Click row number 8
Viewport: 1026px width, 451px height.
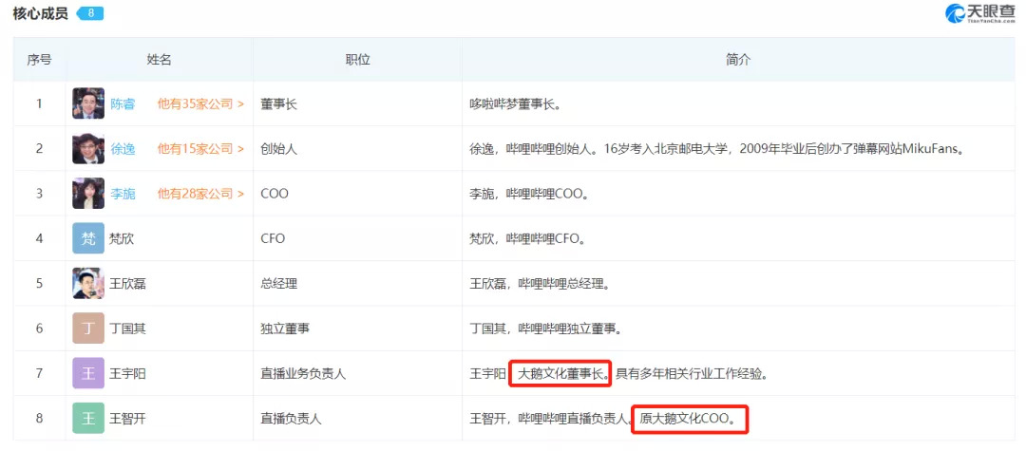click(39, 419)
